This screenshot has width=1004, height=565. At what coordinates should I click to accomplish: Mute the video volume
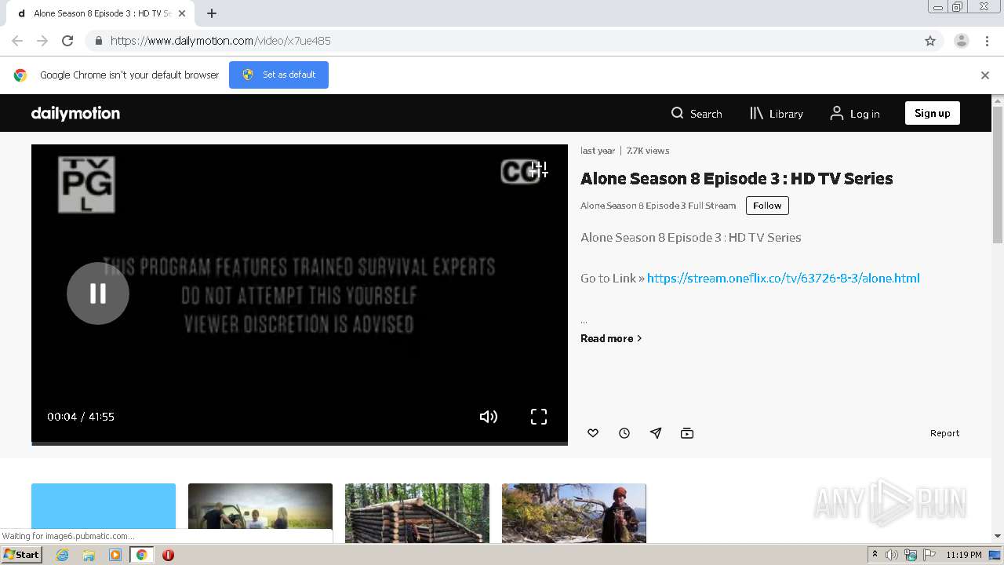489,417
